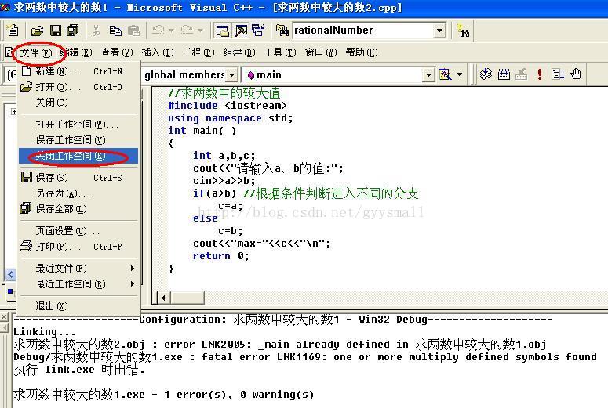This screenshot has width=608, height=408.
Task: Click inside the rationalNumber find field
Action: point(362,31)
